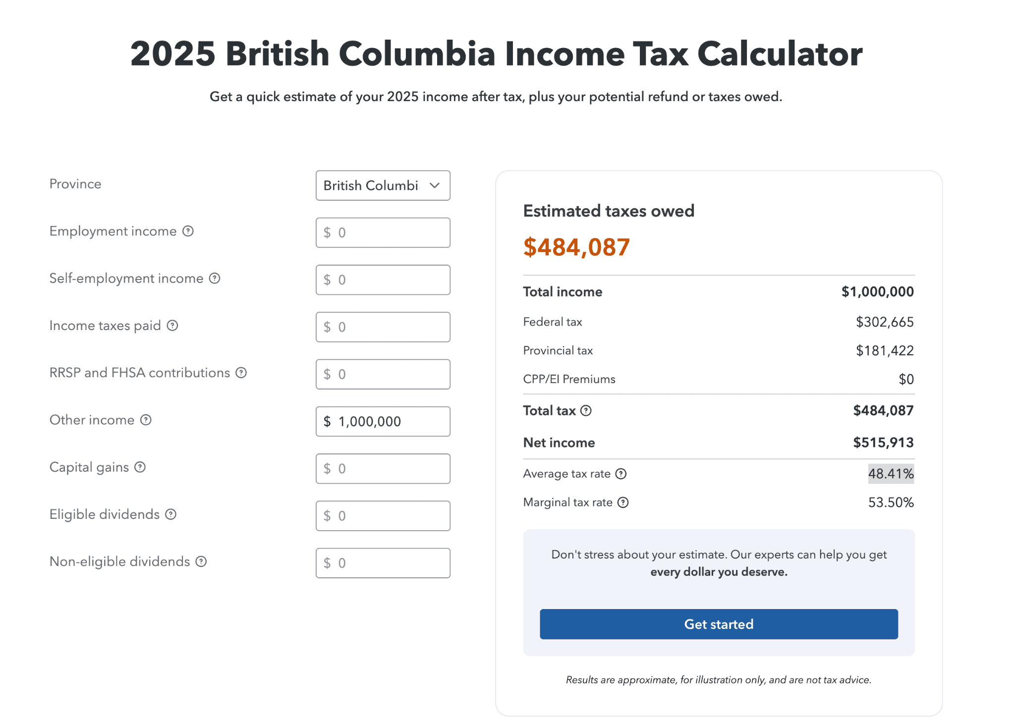
Task: Focus the Capital gains amount field
Action: coord(383,468)
